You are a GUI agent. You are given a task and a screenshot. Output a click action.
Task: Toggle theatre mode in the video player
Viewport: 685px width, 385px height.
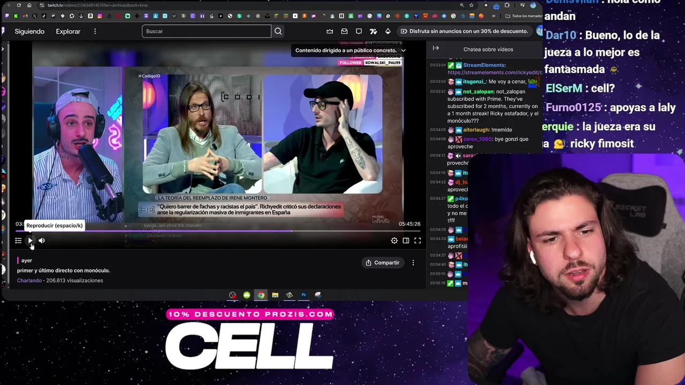(x=406, y=241)
